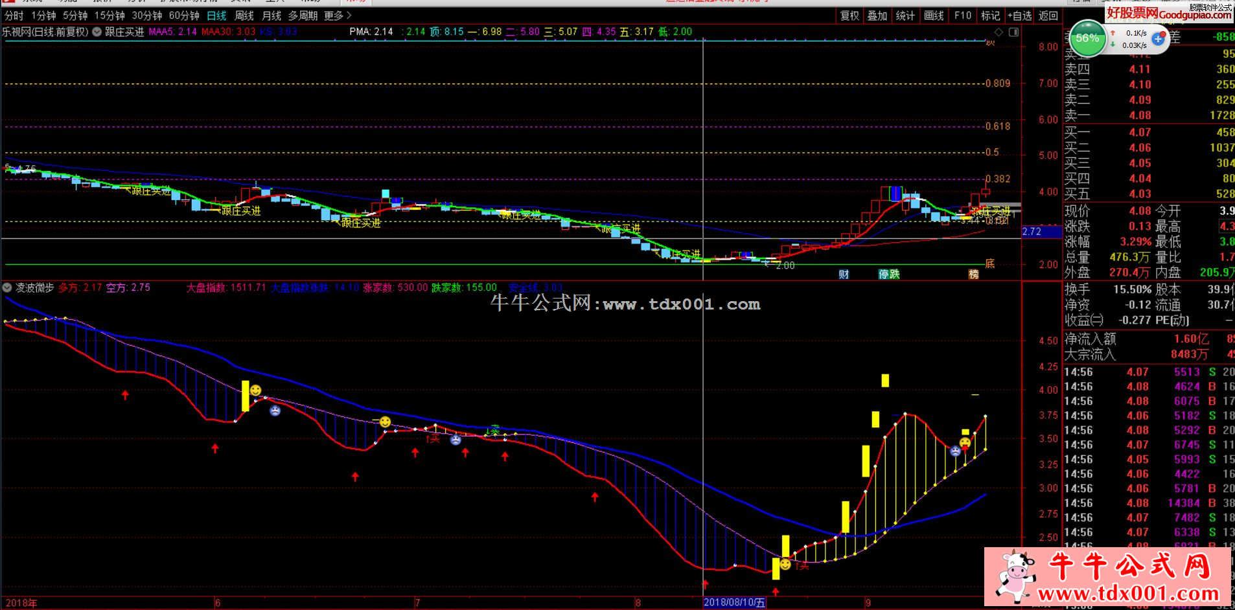
Task: Click the 大盘指数: 1511.71 readout
Action: 226,288
